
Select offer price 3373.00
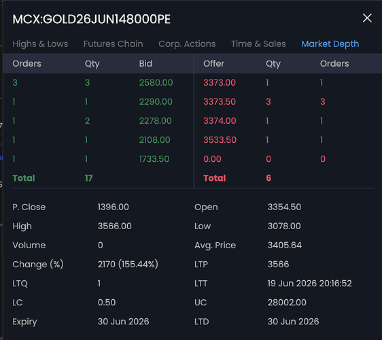click(x=220, y=83)
